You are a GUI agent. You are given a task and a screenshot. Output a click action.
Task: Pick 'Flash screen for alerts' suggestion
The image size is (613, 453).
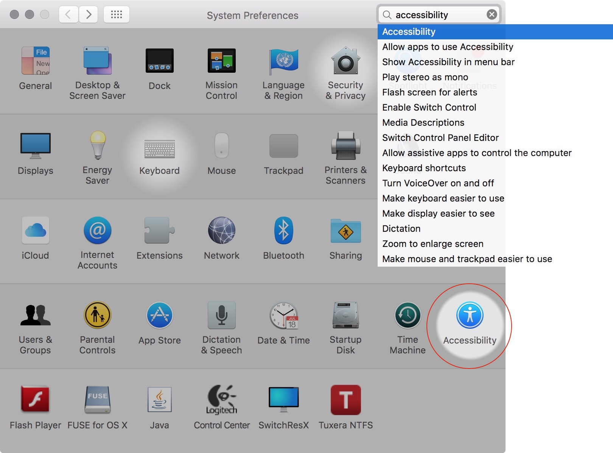(429, 92)
